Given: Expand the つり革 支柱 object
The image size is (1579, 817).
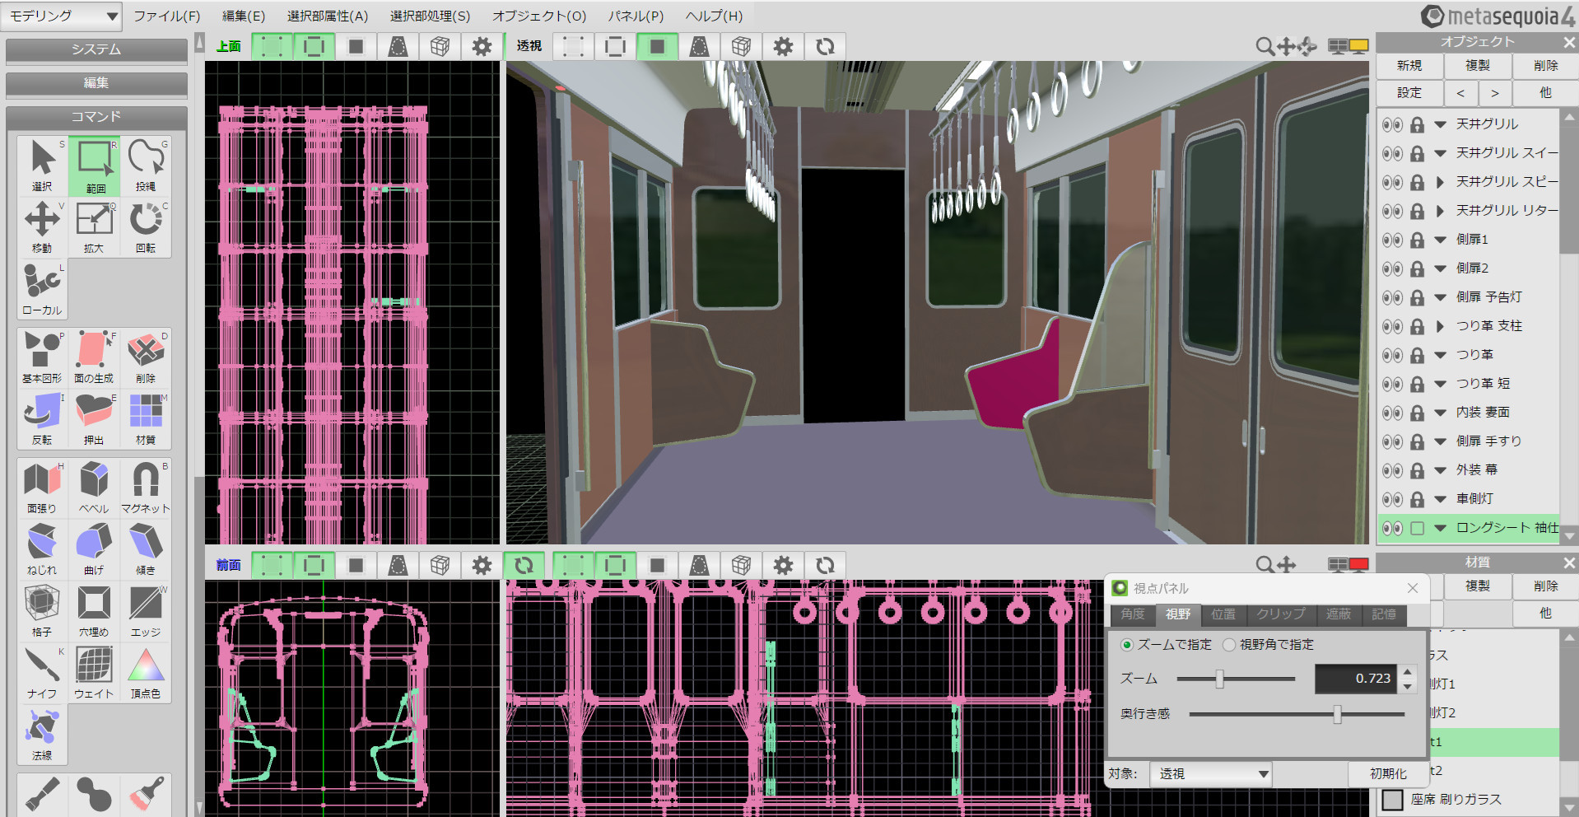Looking at the screenshot, I should pyautogui.click(x=1440, y=326).
